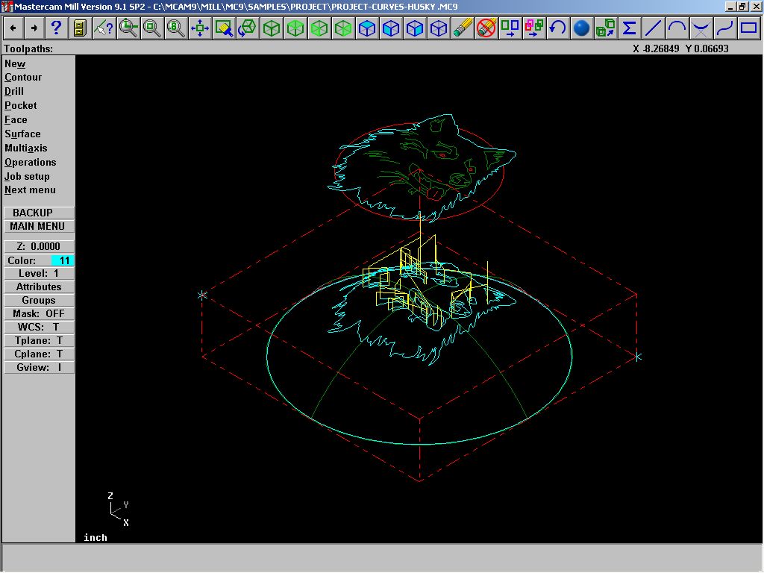Set top construction plane blue cube

coord(367,28)
